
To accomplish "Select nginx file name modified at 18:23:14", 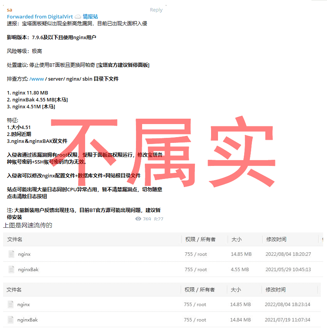I will coord(23,305).
